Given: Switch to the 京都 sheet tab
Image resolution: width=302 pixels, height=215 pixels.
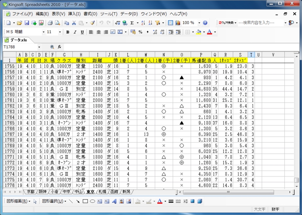Looking at the screenshot, I should tap(30, 192).
